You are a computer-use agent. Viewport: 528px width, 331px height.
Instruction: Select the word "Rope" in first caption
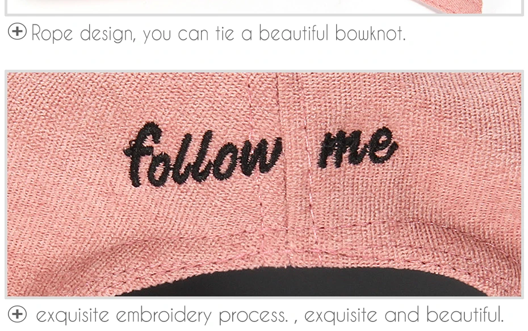click(x=52, y=35)
